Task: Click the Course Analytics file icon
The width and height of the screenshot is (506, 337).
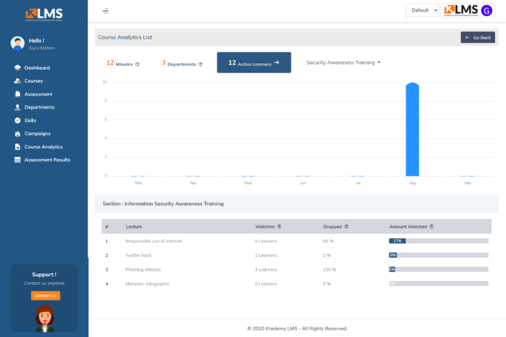Action: (17, 147)
